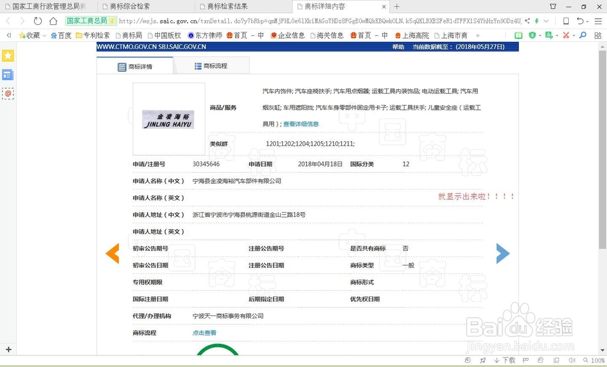Screen dimensions: 607x367
Task: Open the 商标局 bookmark
Action: click(129, 35)
